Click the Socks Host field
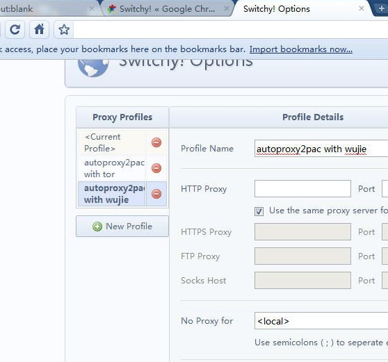This screenshot has width=388, height=362. 302,281
